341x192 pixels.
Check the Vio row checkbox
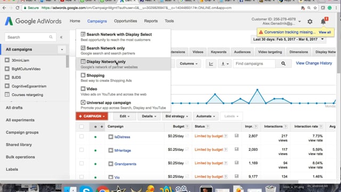point(82,177)
